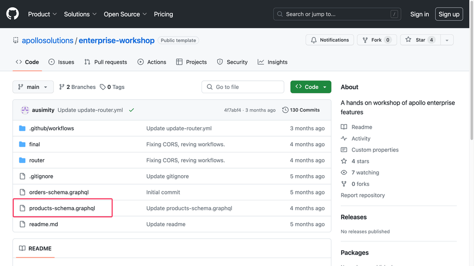Open the Packages heading link
Screen dimensions: 474x266
point(355,253)
